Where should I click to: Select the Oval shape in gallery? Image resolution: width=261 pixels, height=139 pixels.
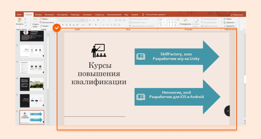[x=173, y=19]
